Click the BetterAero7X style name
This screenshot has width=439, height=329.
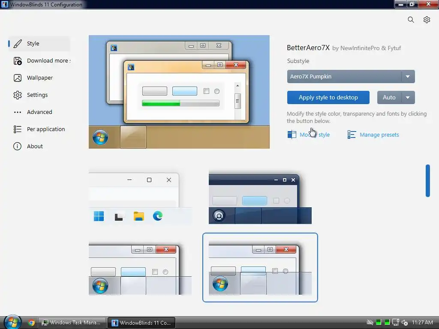point(308,48)
